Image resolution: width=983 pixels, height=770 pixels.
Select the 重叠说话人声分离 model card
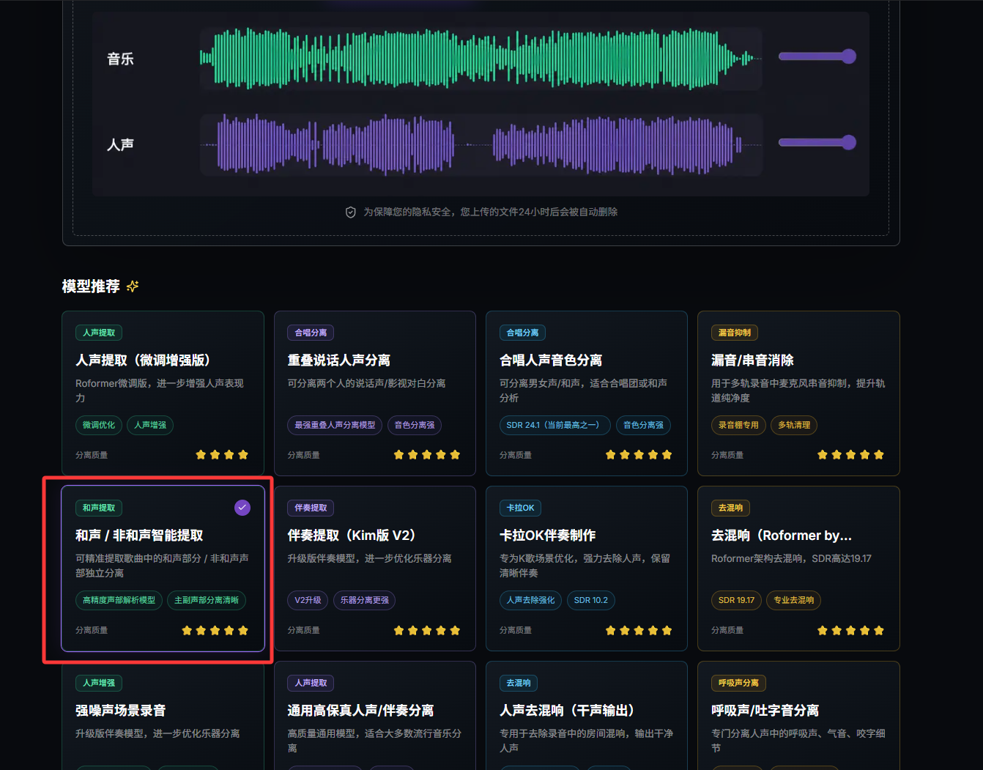375,393
